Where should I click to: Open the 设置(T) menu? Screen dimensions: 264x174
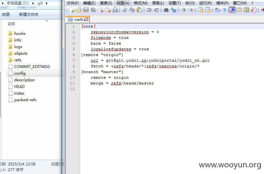click(175, 3)
